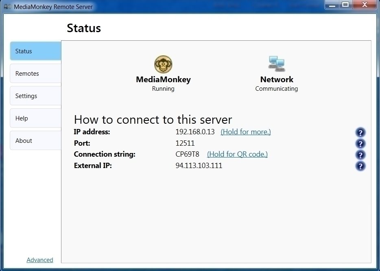Image resolution: width=380 pixels, height=271 pixels.
Task: Click the large "Status" page heading
Action: point(84,28)
